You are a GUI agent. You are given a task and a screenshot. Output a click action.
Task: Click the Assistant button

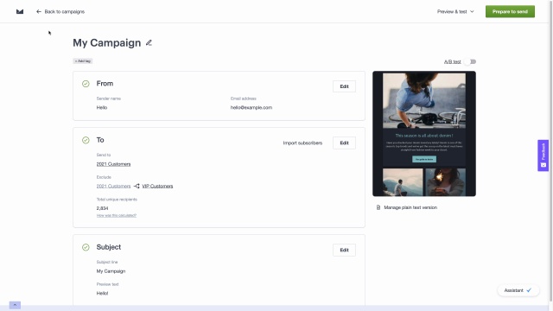518,290
